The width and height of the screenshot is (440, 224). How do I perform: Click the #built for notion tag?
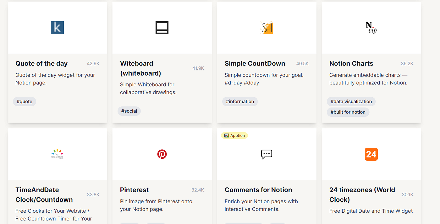[x=348, y=112]
